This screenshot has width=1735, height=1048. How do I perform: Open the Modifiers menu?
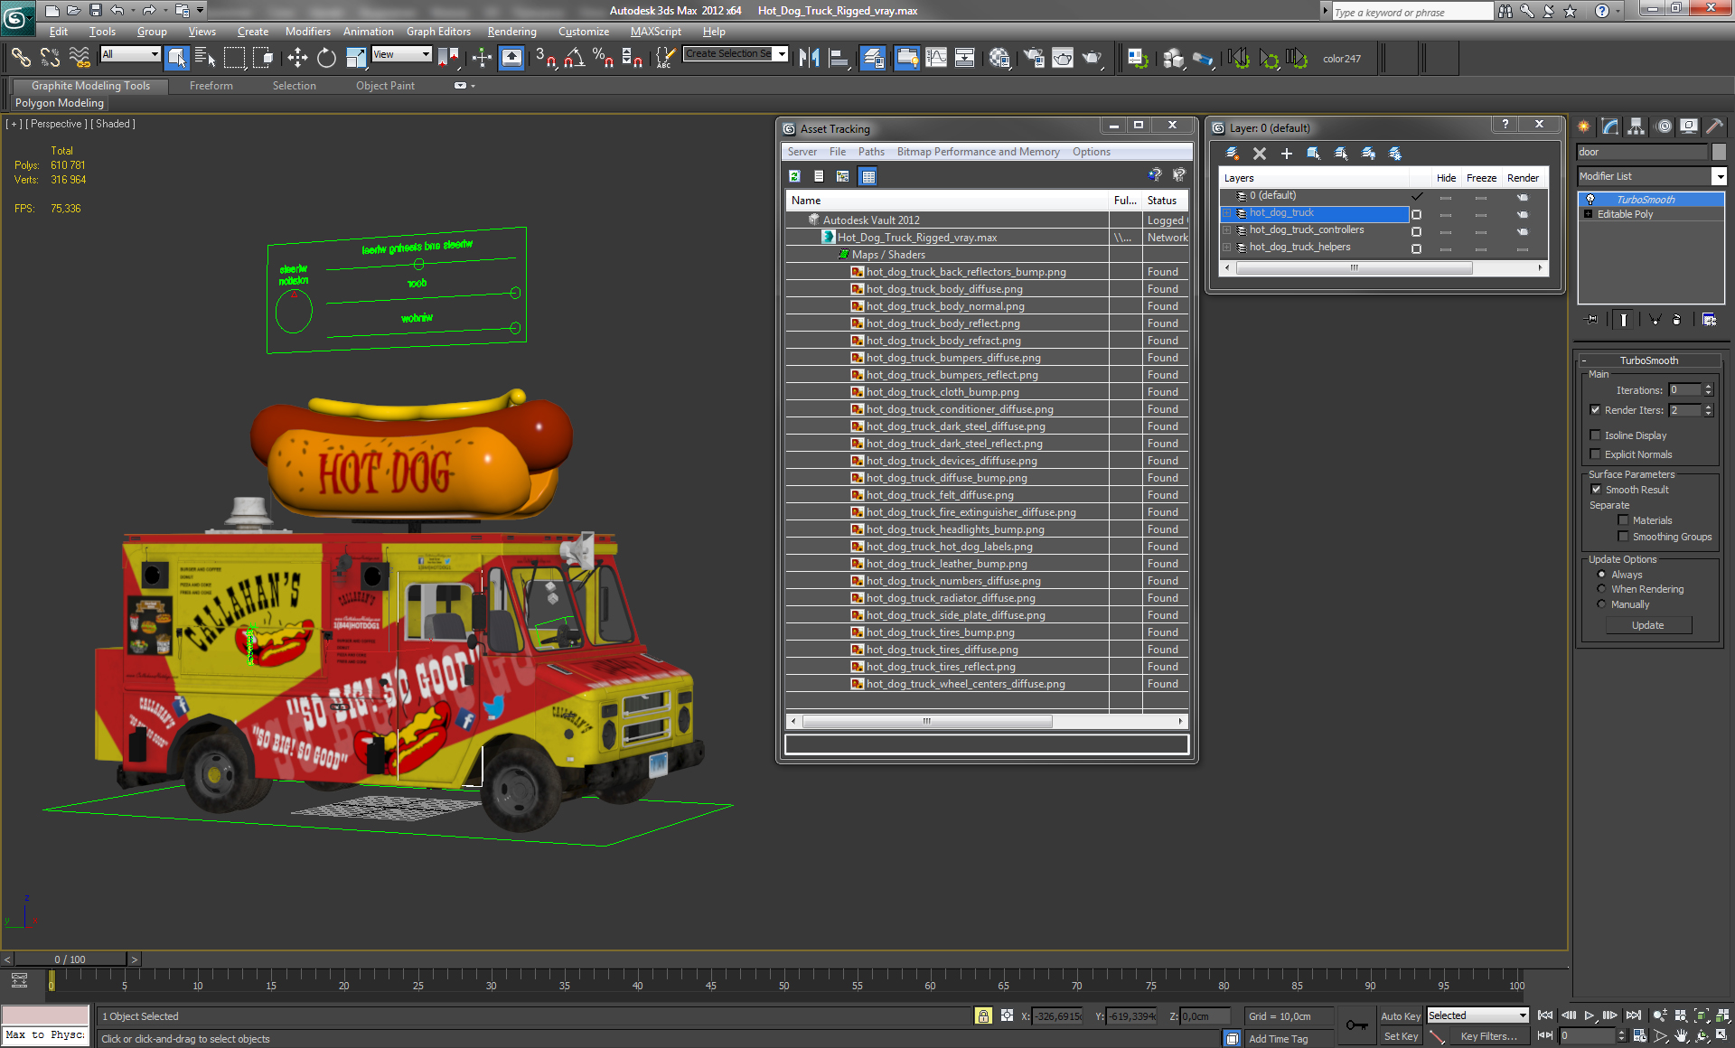307,32
